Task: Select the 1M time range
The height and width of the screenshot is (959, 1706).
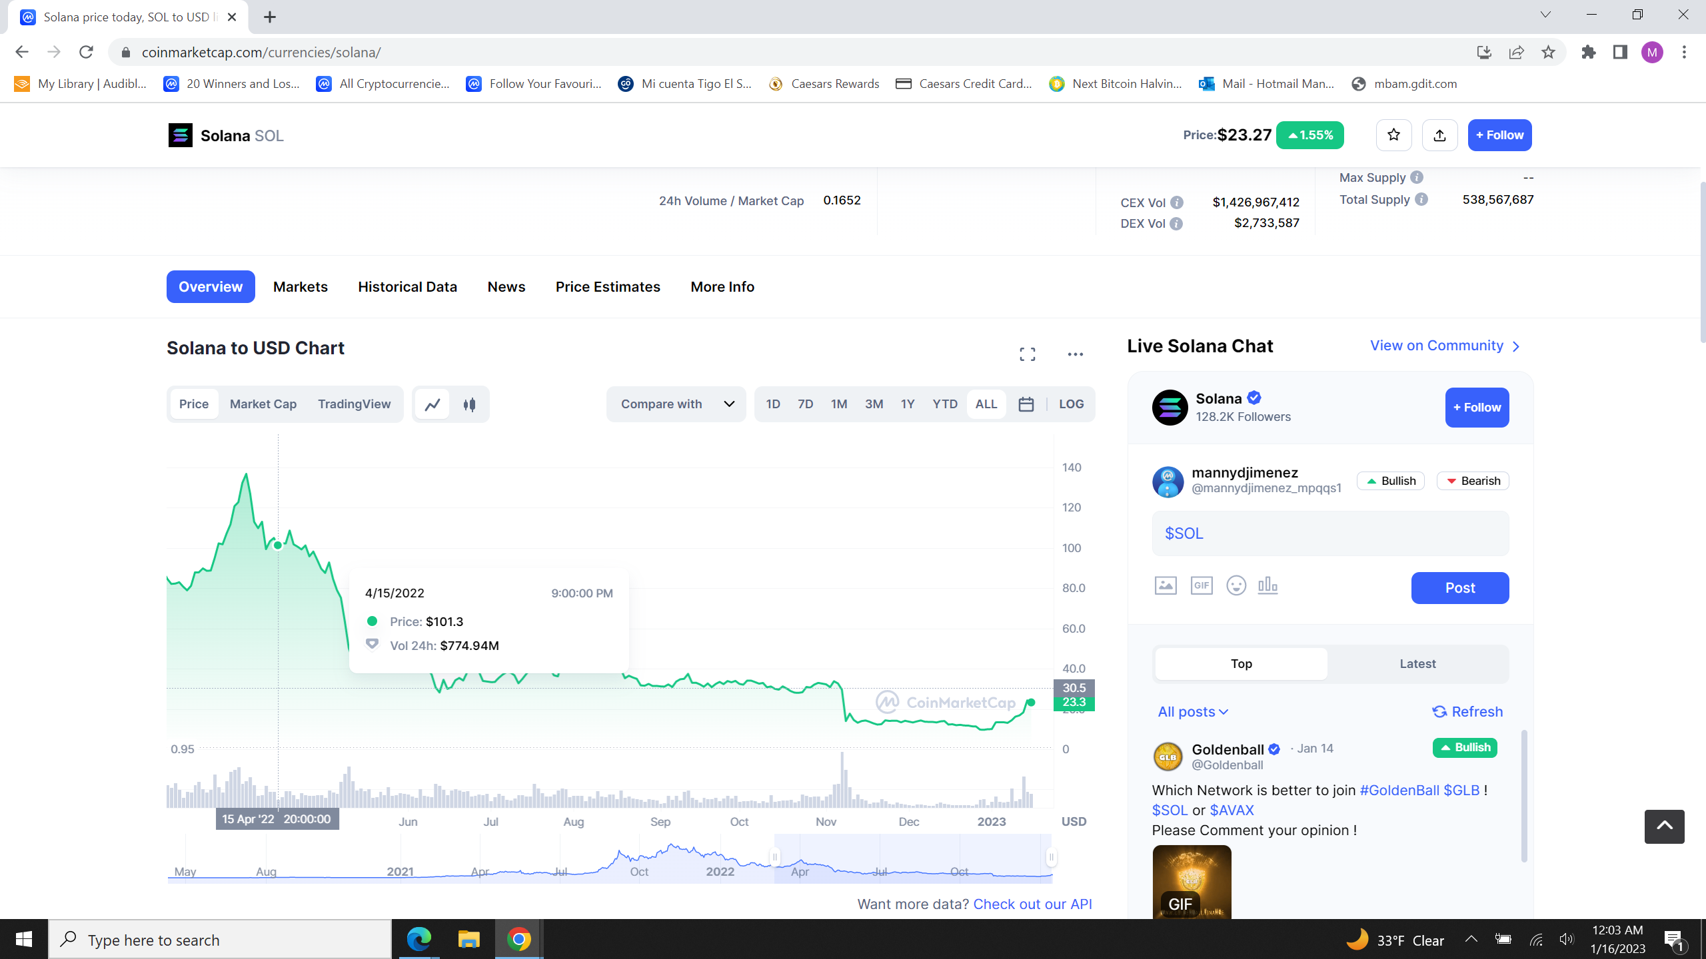Action: click(x=839, y=404)
